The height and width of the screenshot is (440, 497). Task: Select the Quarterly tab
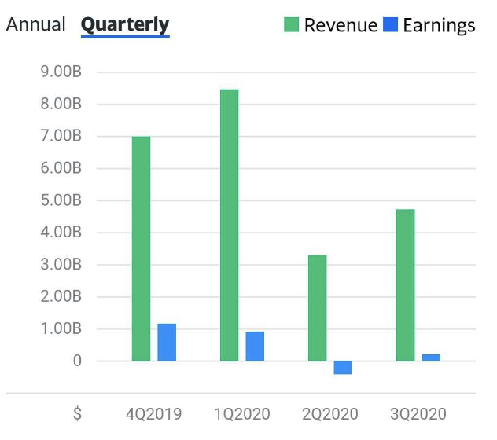click(x=125, y=24)
